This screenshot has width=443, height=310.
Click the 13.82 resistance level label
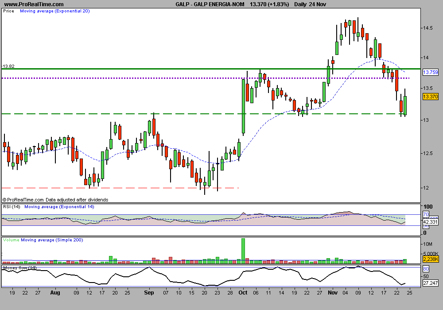point(8,66)
